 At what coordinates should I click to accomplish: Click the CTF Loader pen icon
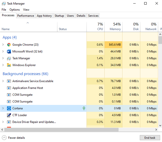coord(9,115)
